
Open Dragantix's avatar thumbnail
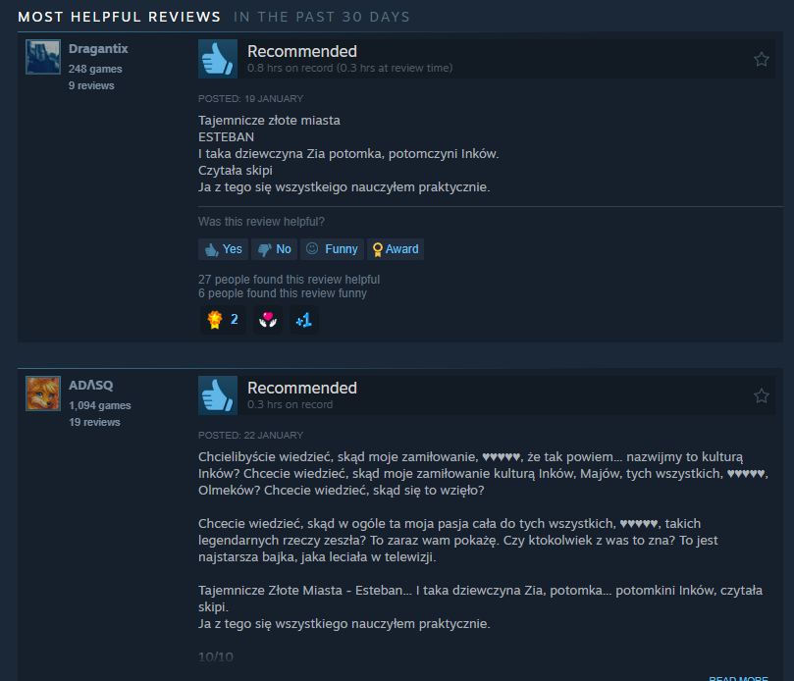43,57
